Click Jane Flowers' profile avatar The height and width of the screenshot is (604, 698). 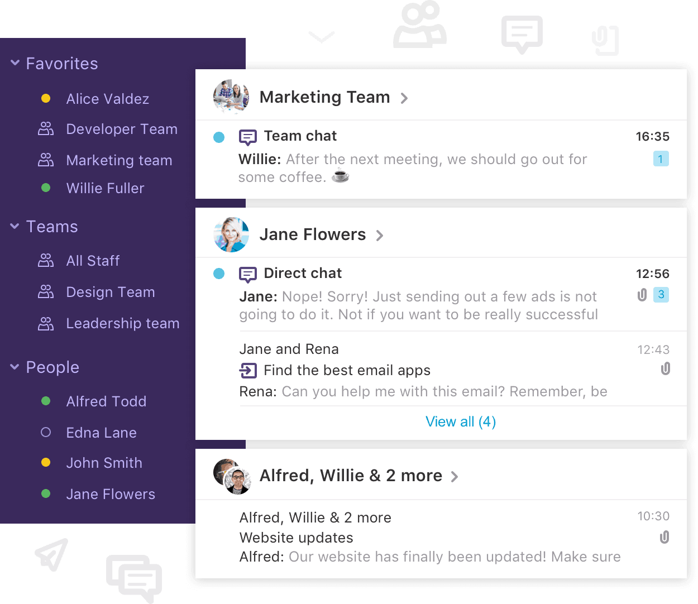[231, 234]
